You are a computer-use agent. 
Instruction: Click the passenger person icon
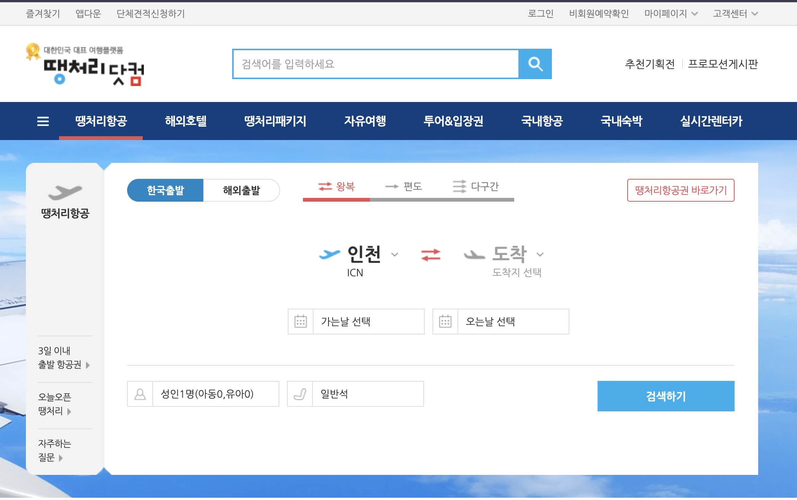140,394
